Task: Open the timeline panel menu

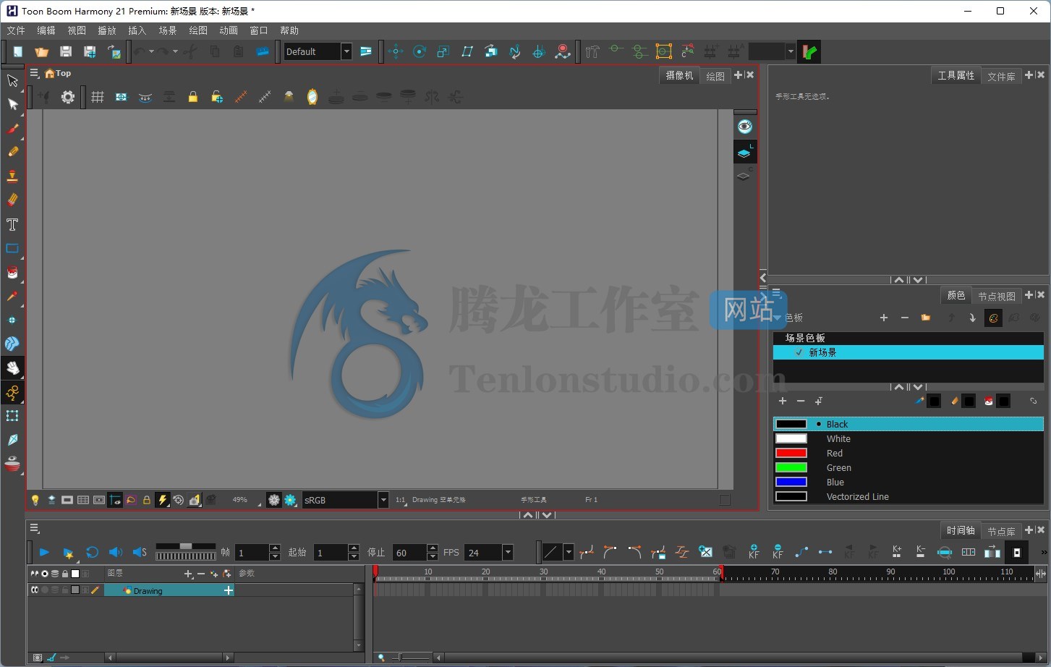Action: [x=34, y=529]
